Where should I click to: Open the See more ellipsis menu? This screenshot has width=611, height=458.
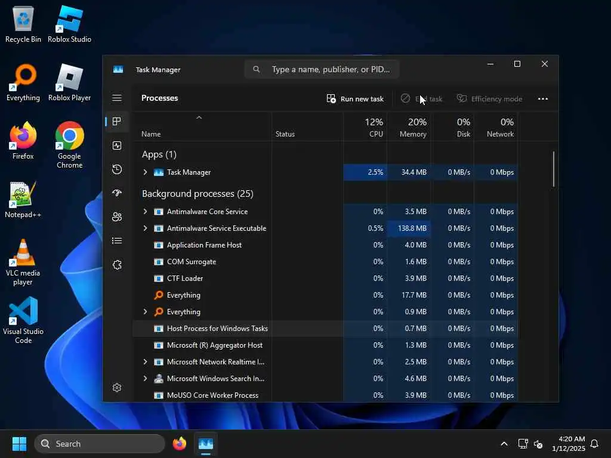pyautogui.click(x=543, y=99)
